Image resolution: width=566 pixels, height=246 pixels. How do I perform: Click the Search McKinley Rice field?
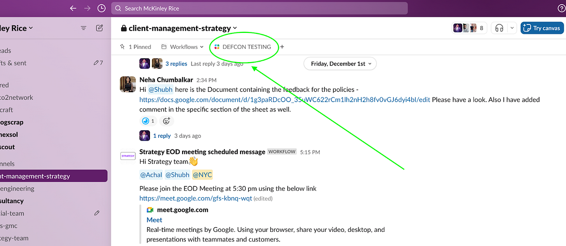click(259, 8)
